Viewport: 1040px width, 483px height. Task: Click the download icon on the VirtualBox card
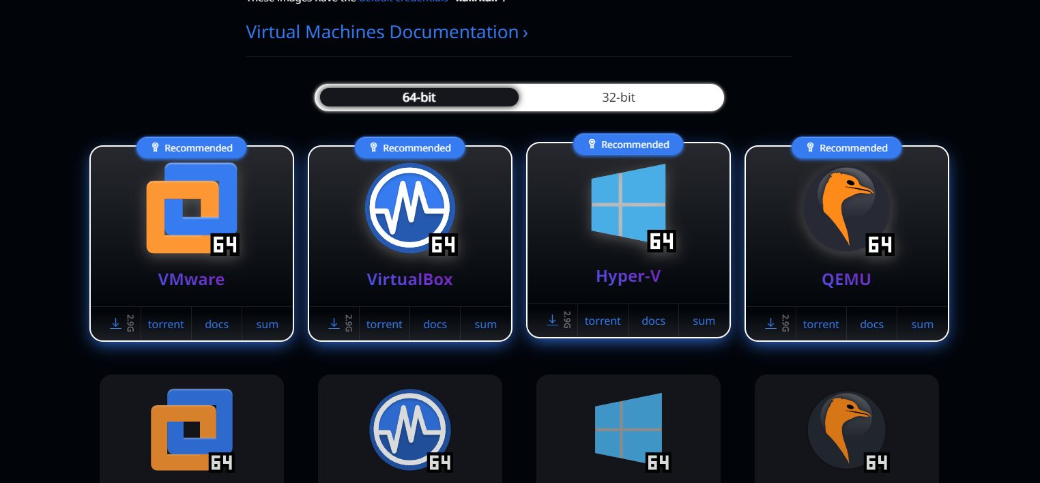334,324
